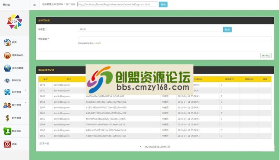Open 组织管理 via the blue arrows icon

(7, 92)
